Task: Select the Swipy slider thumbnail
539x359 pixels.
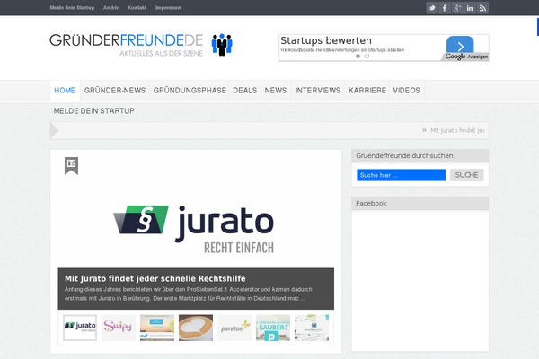Action: pyautogui.click(x=119, y=328)
